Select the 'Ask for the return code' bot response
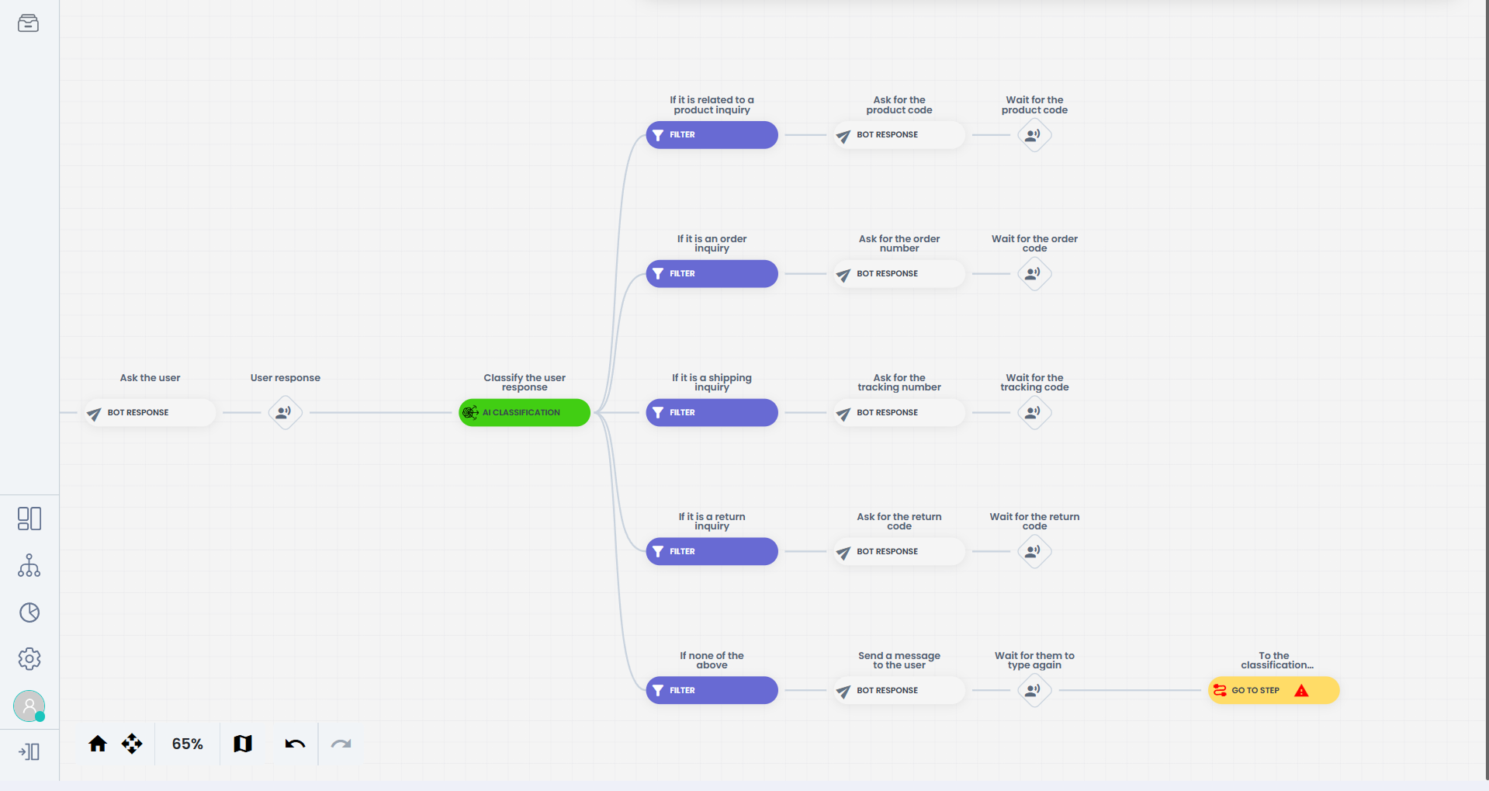 [899, 552]
